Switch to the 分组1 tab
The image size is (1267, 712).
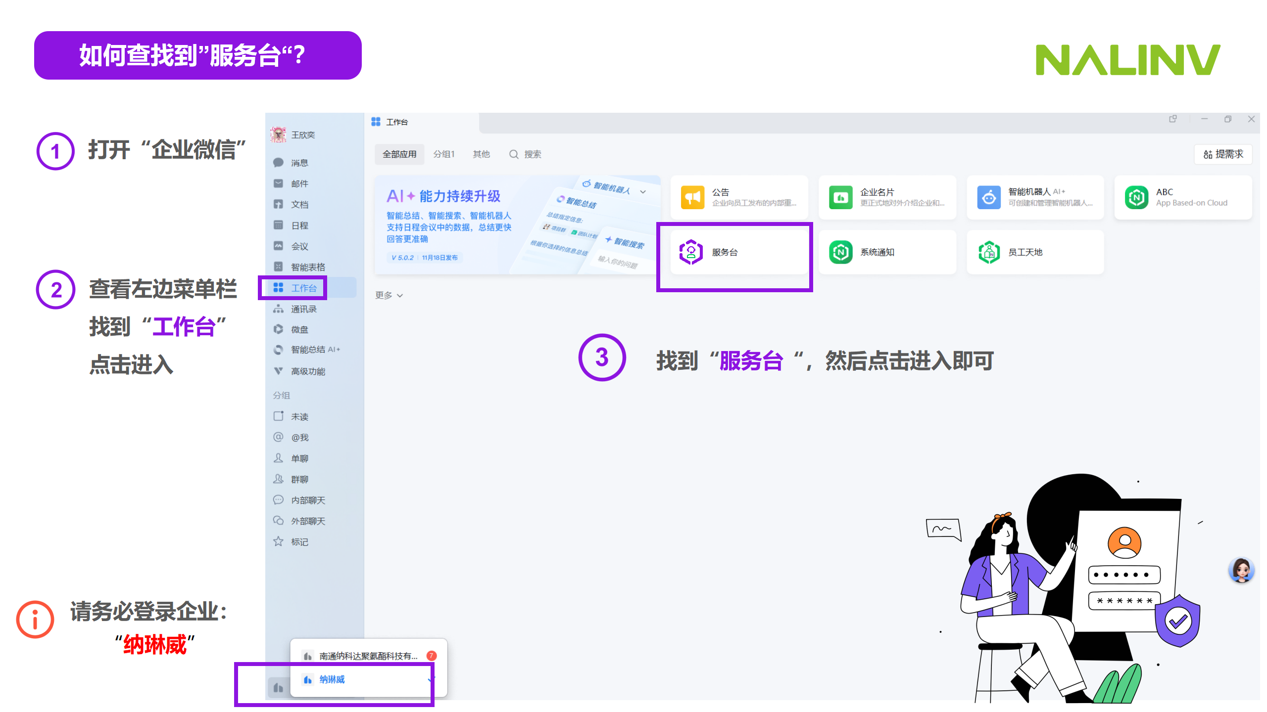[444, 154]
